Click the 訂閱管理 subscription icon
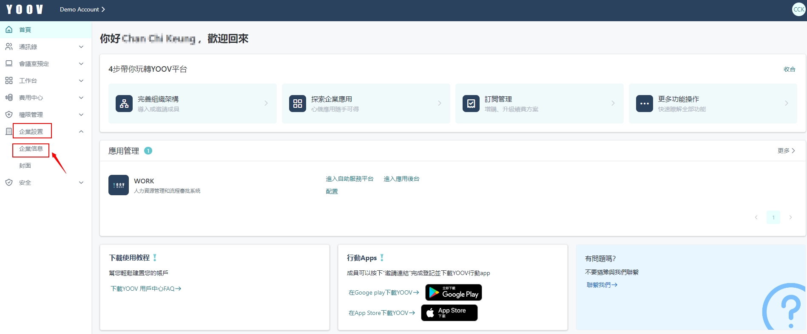This screenshot has width=807, height=334. (471, 104)
